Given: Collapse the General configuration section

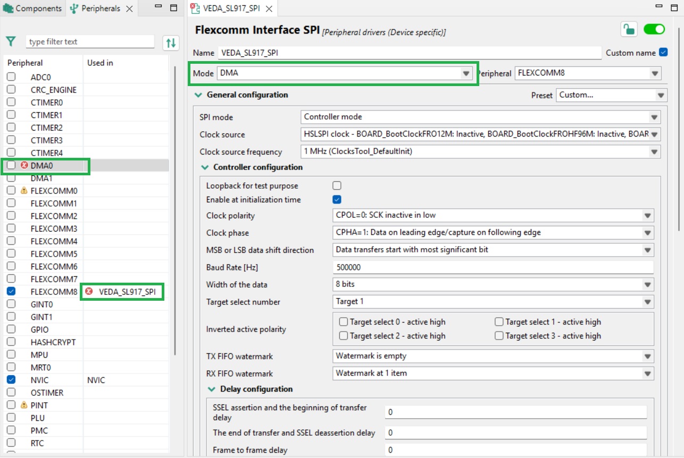Looking at the screenshot, I should coord(198,95).
